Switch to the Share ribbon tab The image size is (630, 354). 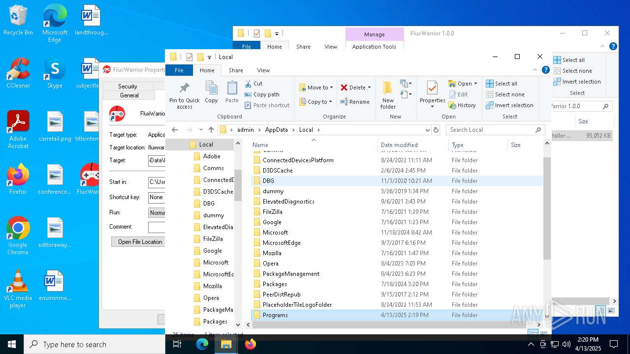pyautogui.click(x=236, y=70)
